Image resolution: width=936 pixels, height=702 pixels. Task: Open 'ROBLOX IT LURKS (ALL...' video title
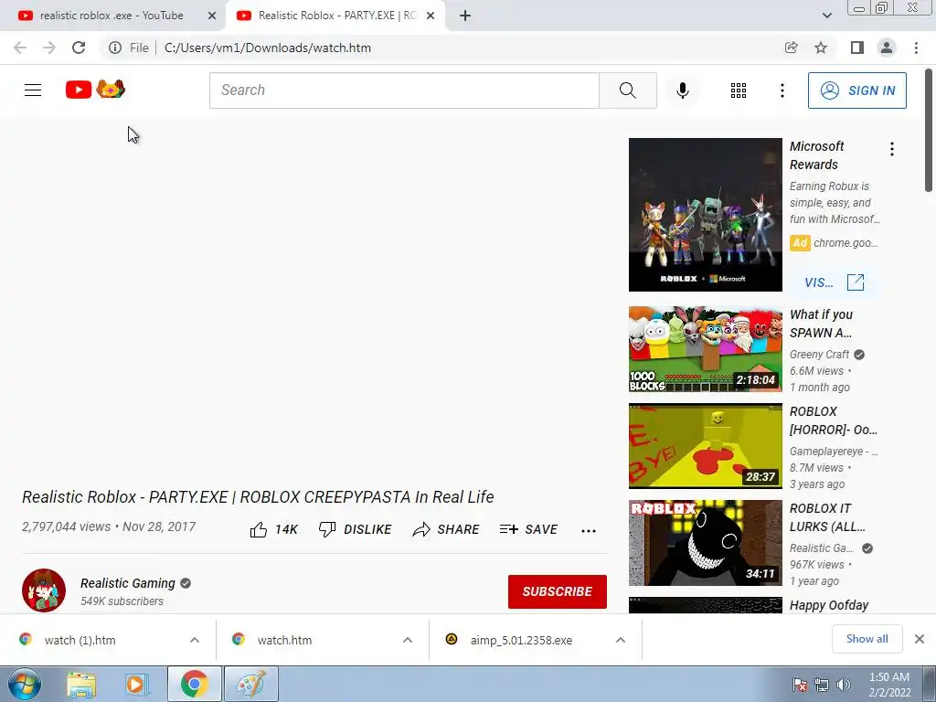click(x=827, y=517)
